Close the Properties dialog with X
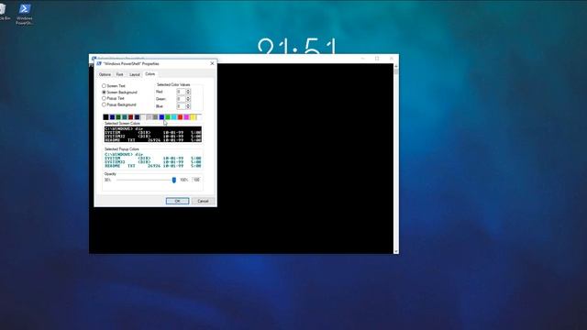 click(x=212, y=63)
